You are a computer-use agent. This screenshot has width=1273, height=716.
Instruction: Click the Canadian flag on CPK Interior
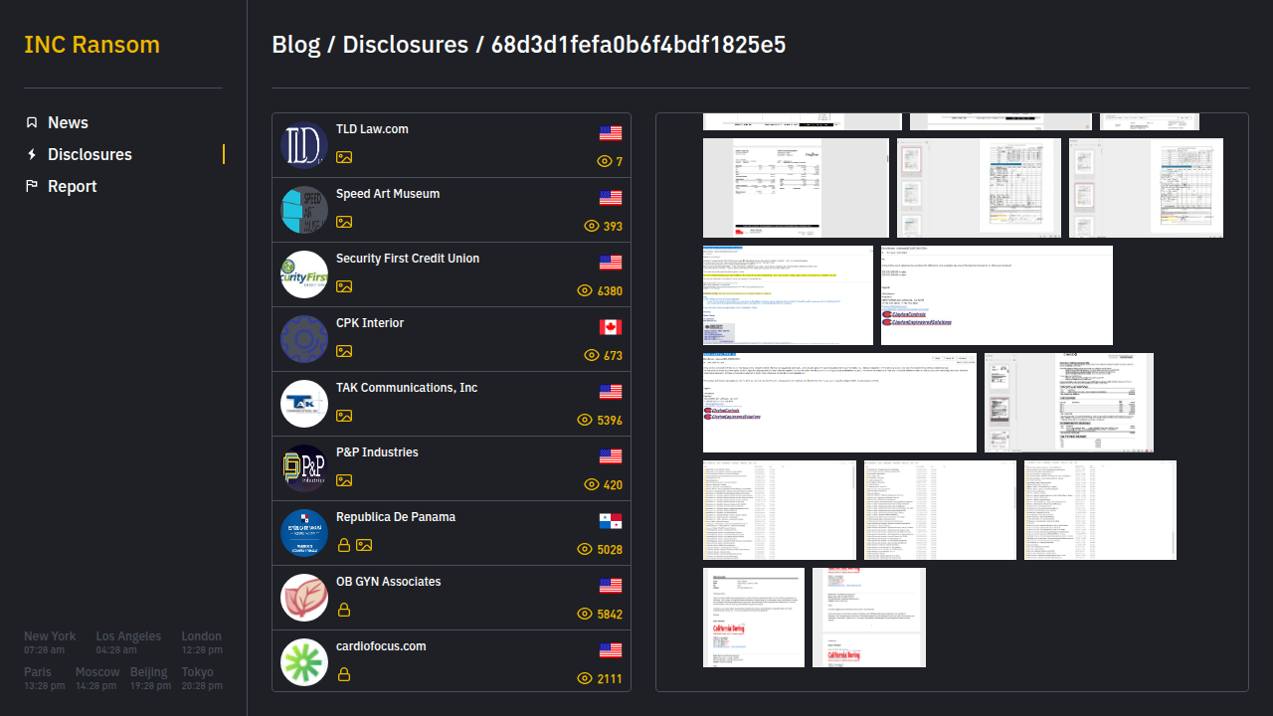(x=610, y=327)
